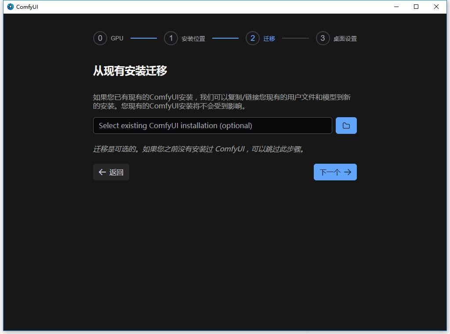Maximize the ComfyUI window
Image resolution: width=450 pixels, height=334 pixels.
click(416, 7)
